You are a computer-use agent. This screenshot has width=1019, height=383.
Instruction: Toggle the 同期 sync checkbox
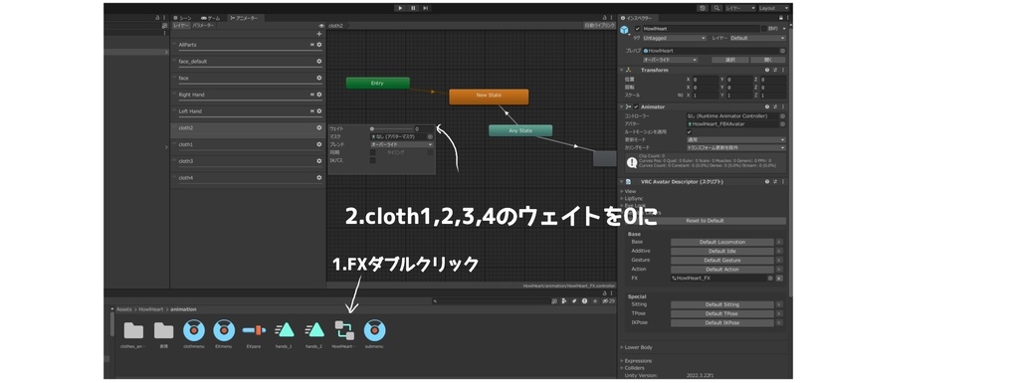(372, 152)
